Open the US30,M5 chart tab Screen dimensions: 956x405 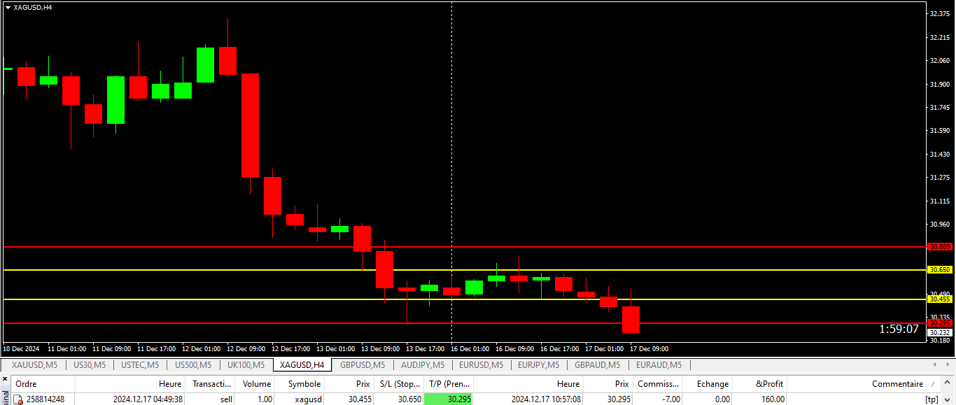coord(90,364)
